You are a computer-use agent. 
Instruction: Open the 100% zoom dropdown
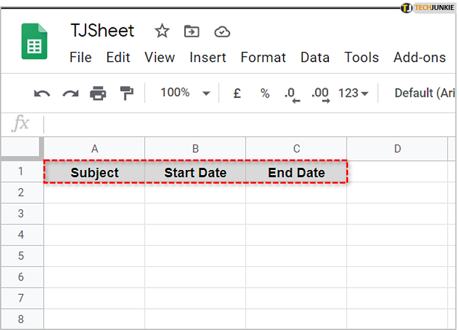click(185, 93)
